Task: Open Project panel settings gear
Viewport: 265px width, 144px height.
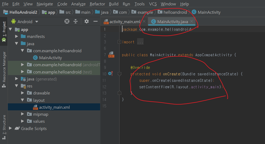Action: (x=87, y=22)
